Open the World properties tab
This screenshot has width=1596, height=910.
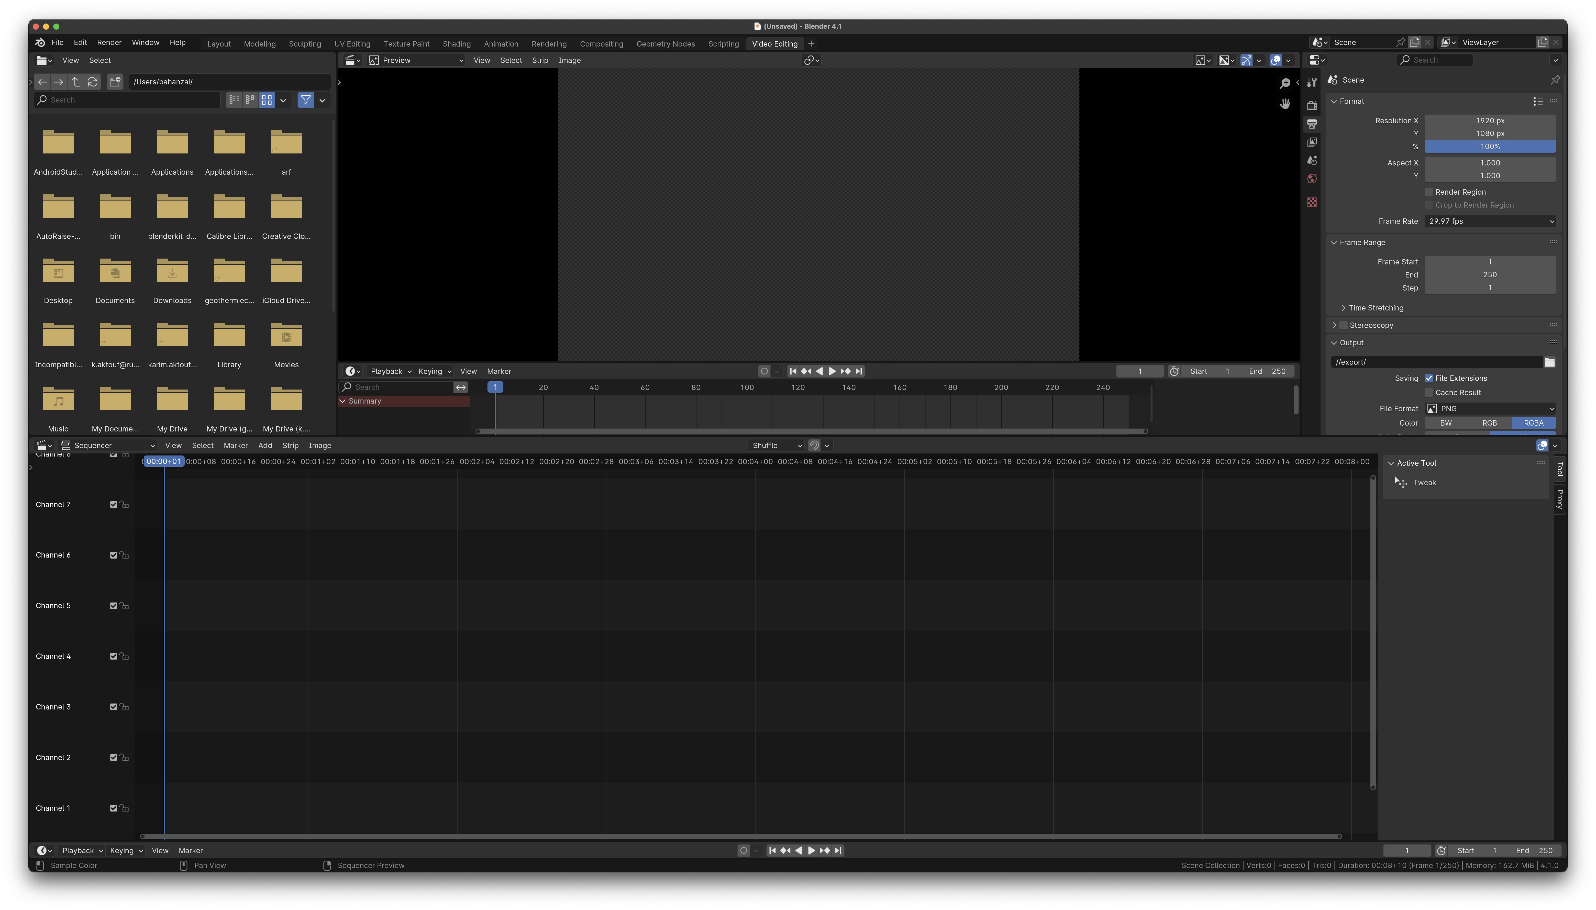(x=1312, y=179)
